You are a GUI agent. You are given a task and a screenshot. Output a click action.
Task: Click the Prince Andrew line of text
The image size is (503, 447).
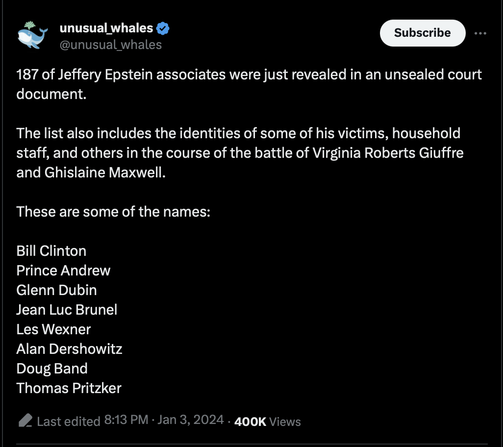point(63,271)
